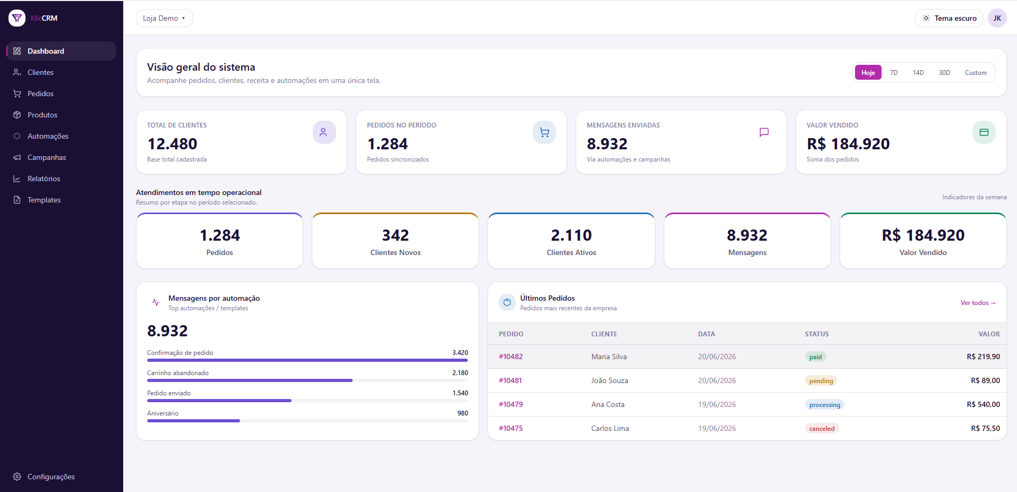Image resolution: width=1017 pixels, height=492 pixels.
Task: Click the Dashboard grid icon in sidebar
Action: pos(17,51)
